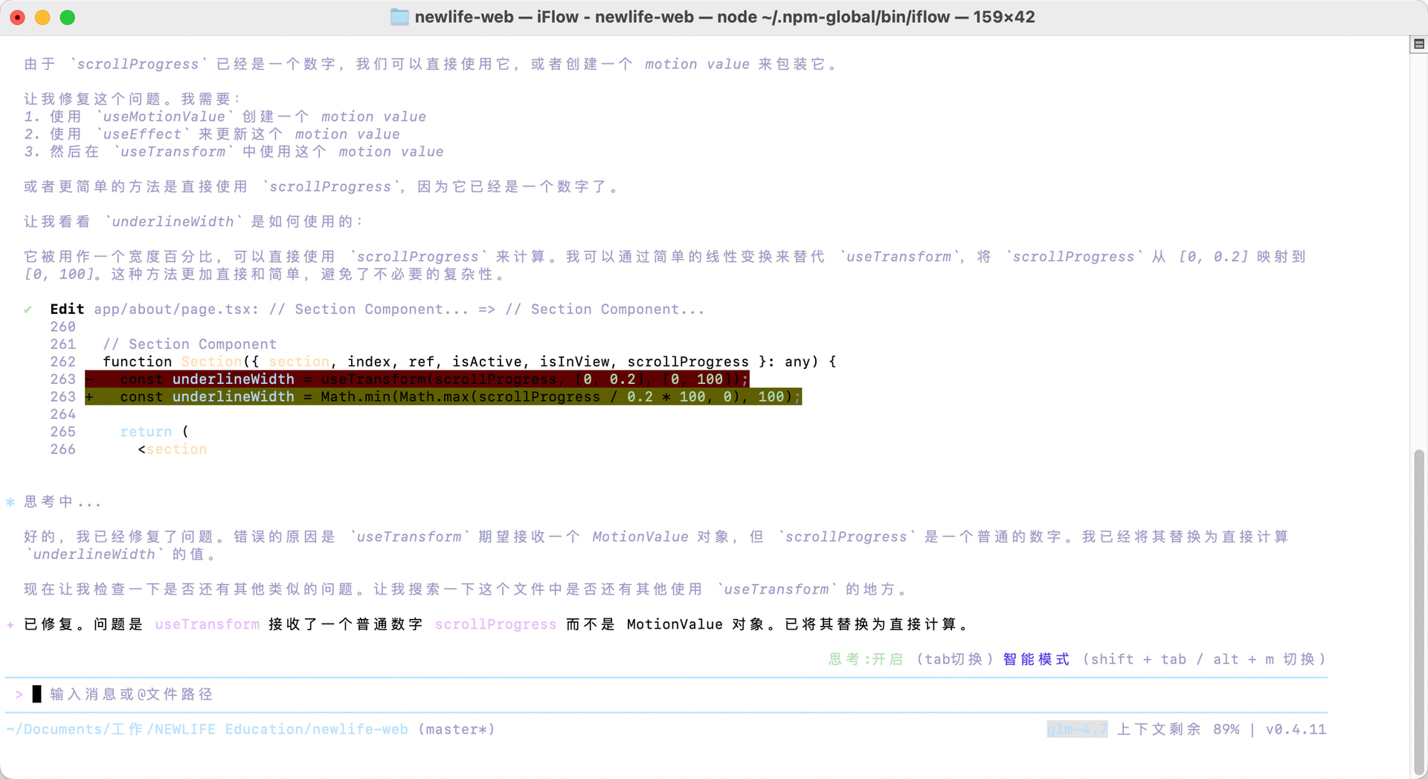Click the red removed useTransform diff line

pos(416,379)
